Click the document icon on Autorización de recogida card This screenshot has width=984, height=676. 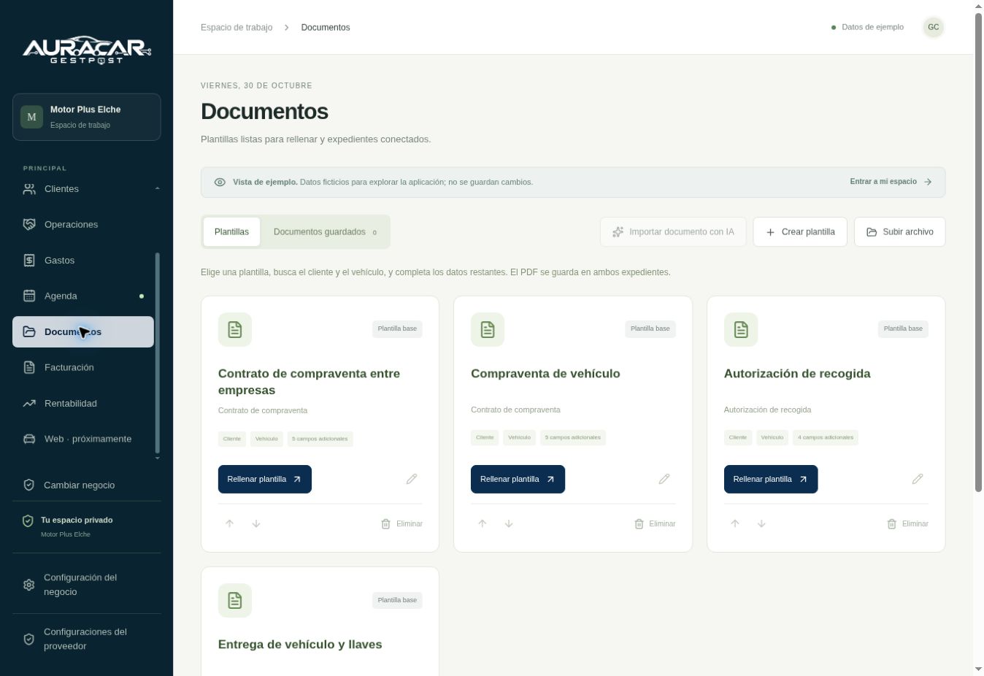(741, 330)
